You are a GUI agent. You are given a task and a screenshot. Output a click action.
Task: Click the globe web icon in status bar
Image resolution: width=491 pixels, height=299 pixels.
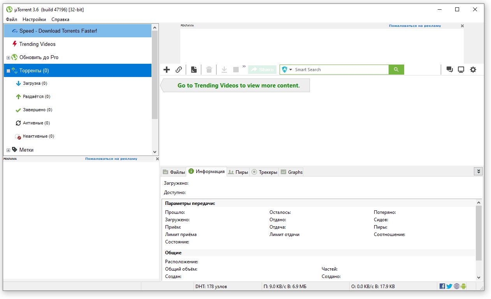coord(456,286)
